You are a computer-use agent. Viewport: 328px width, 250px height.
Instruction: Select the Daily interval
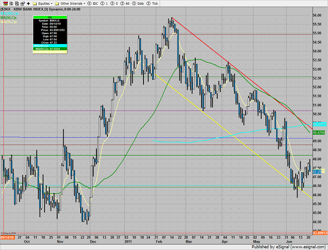click(x=138, y=3)
